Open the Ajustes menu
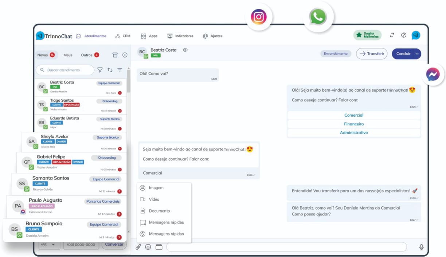 coord(212,36)
